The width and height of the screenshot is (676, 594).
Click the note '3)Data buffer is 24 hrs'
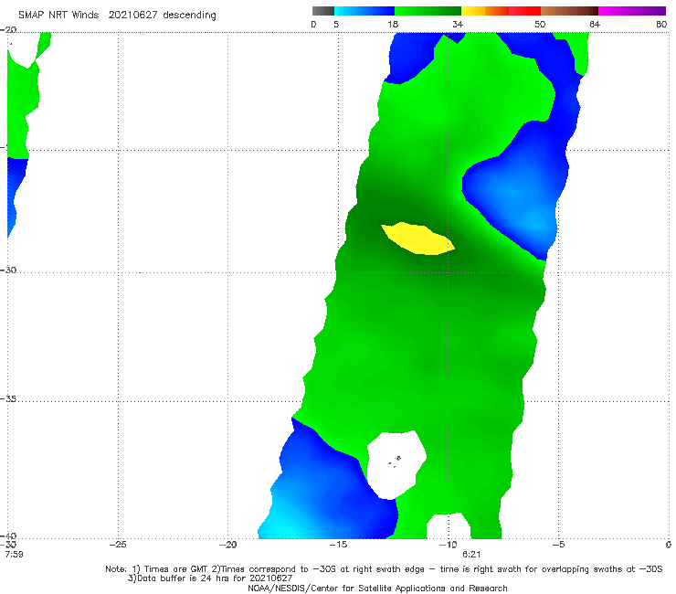click(210, 578)
